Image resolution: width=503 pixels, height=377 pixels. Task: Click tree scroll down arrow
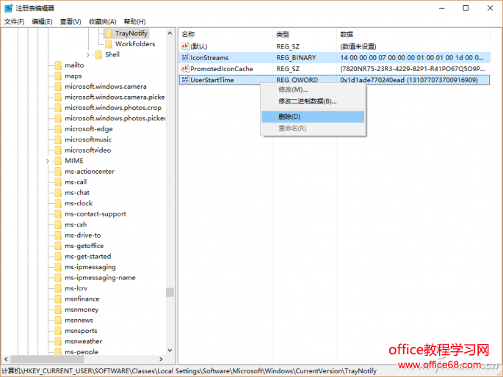[x=170, y=351]
